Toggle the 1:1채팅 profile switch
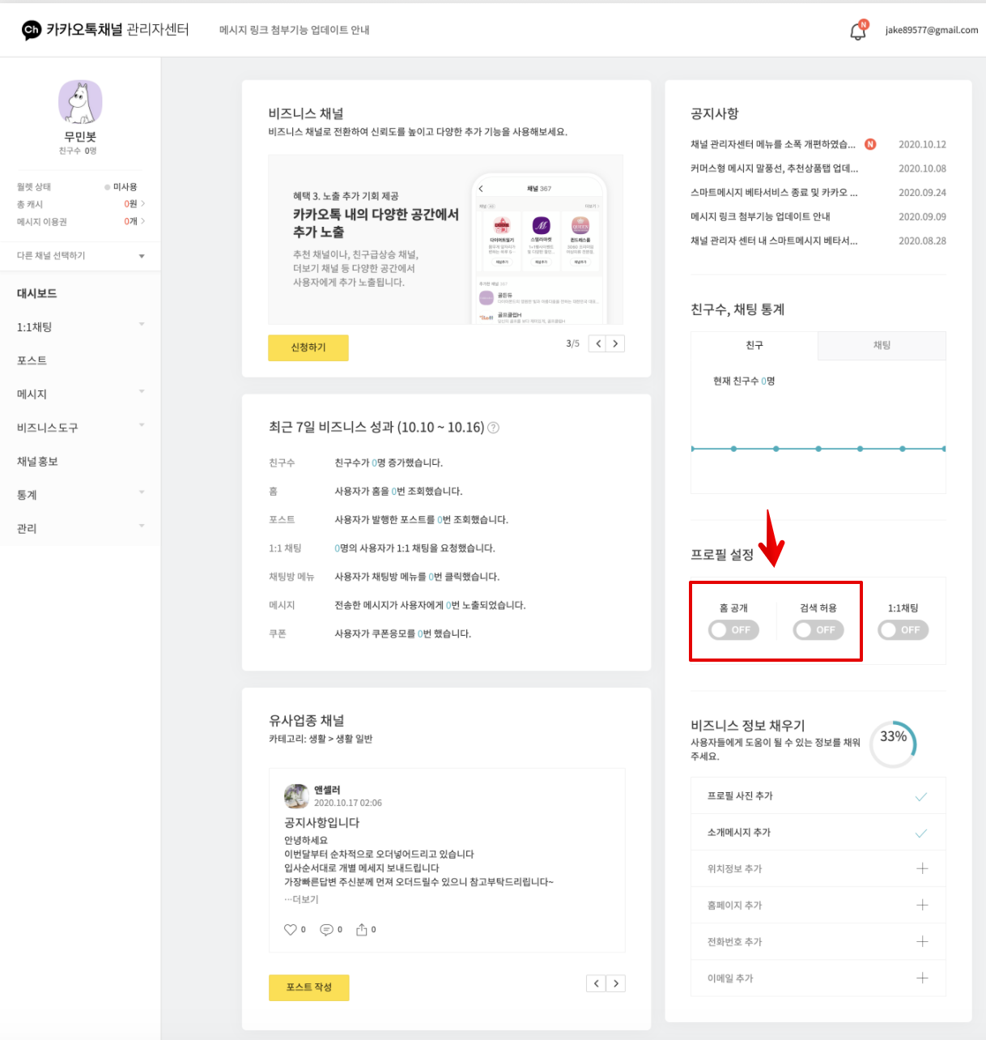The width and height of the screenshot is (986, 1040). click(903, 630)
